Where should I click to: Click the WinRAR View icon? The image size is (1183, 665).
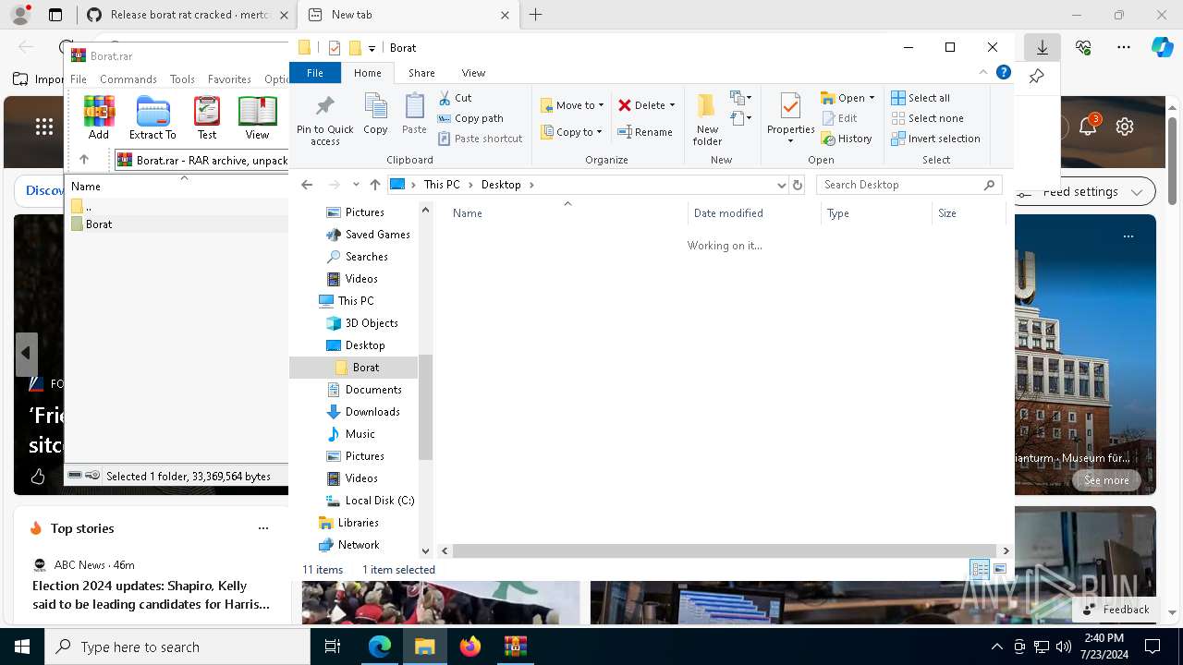tap(257, 117)
